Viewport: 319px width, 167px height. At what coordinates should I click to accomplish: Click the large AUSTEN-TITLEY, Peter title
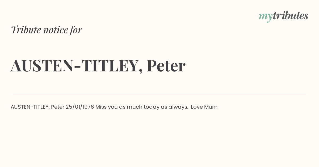(98, 65)
